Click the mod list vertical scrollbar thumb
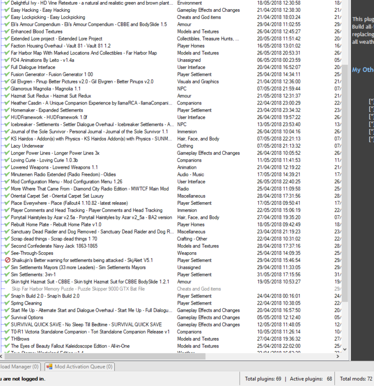This screenshot has width=374, height=386. tap(345, 183)
